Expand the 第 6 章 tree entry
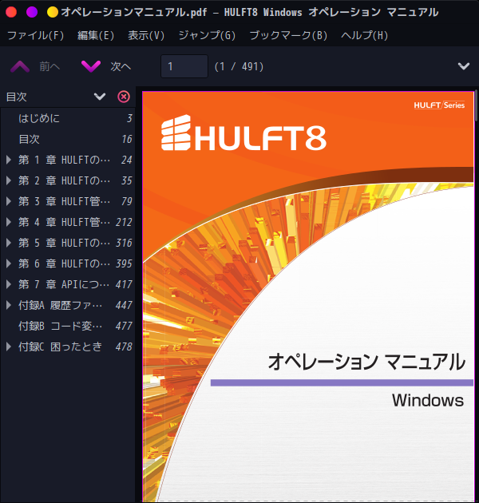The height and width of the screenshot is (503, 479). pos(9,263)
